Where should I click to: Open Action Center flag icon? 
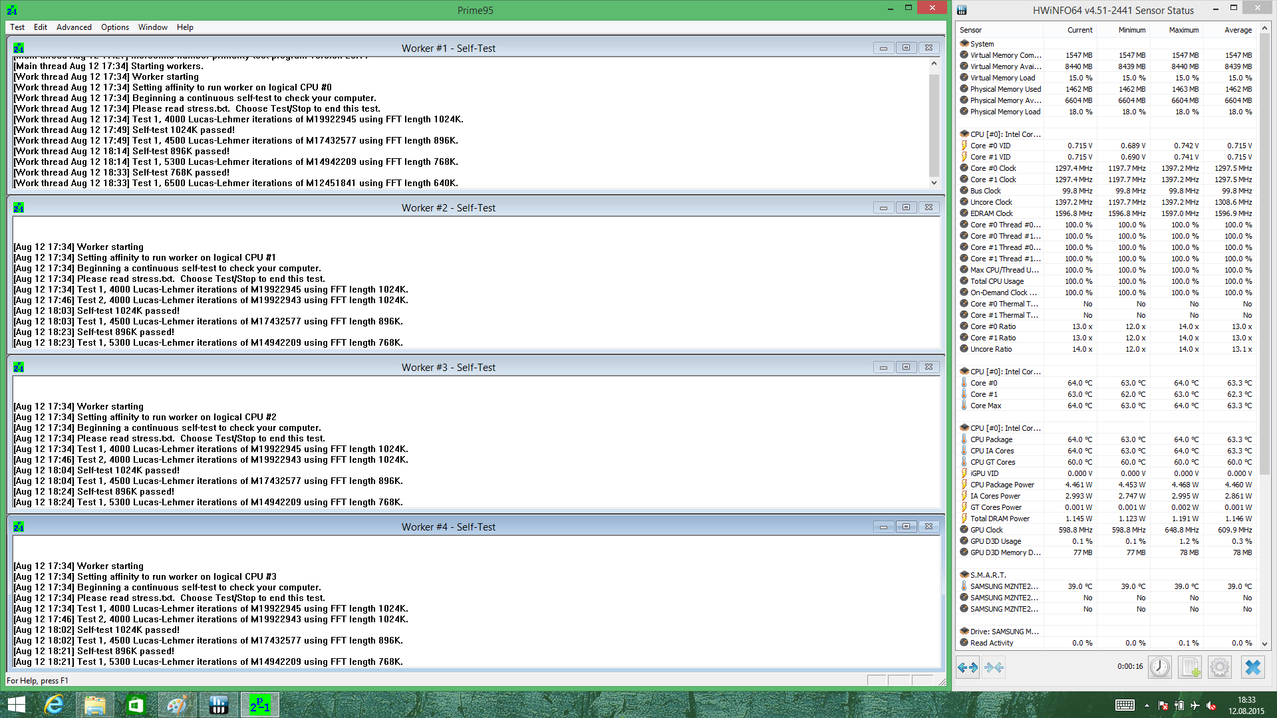point(1163,705)
